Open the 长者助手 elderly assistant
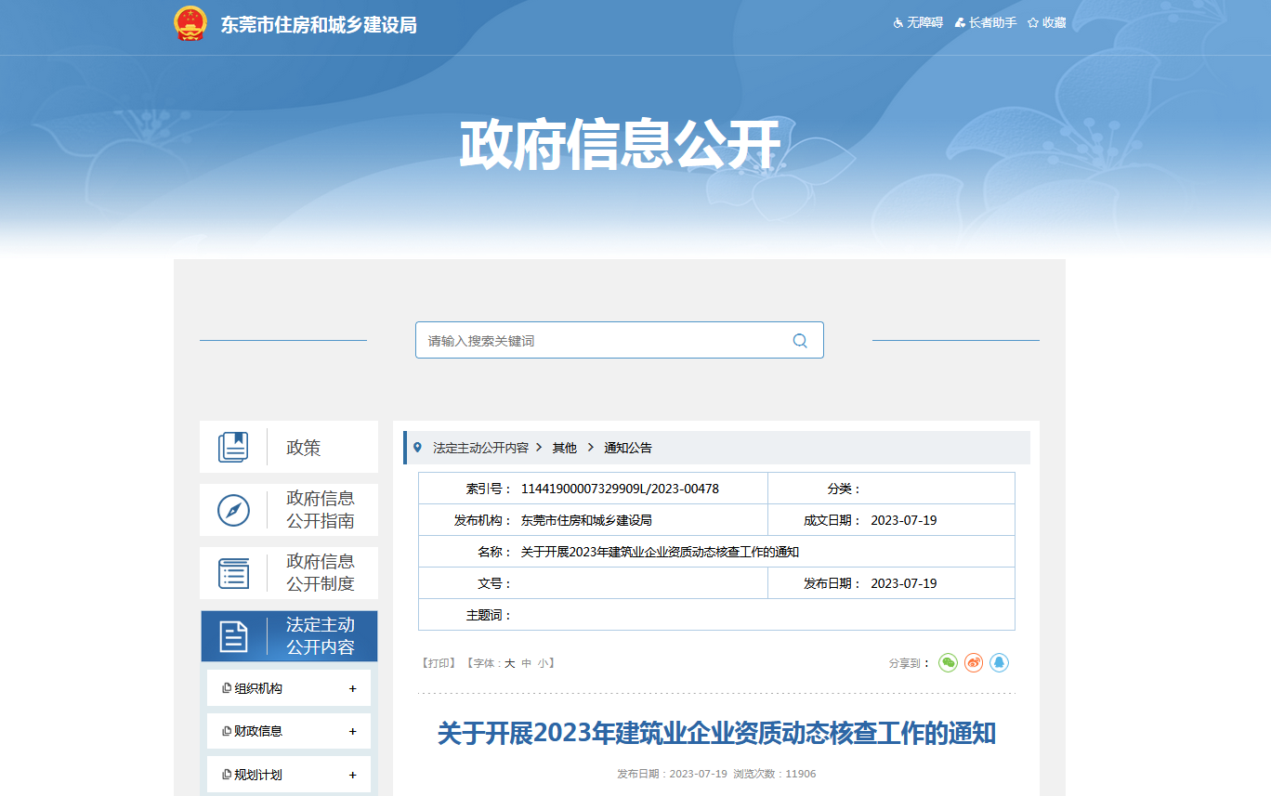The height and width of the screenshot is (796, 1271). 986,22
